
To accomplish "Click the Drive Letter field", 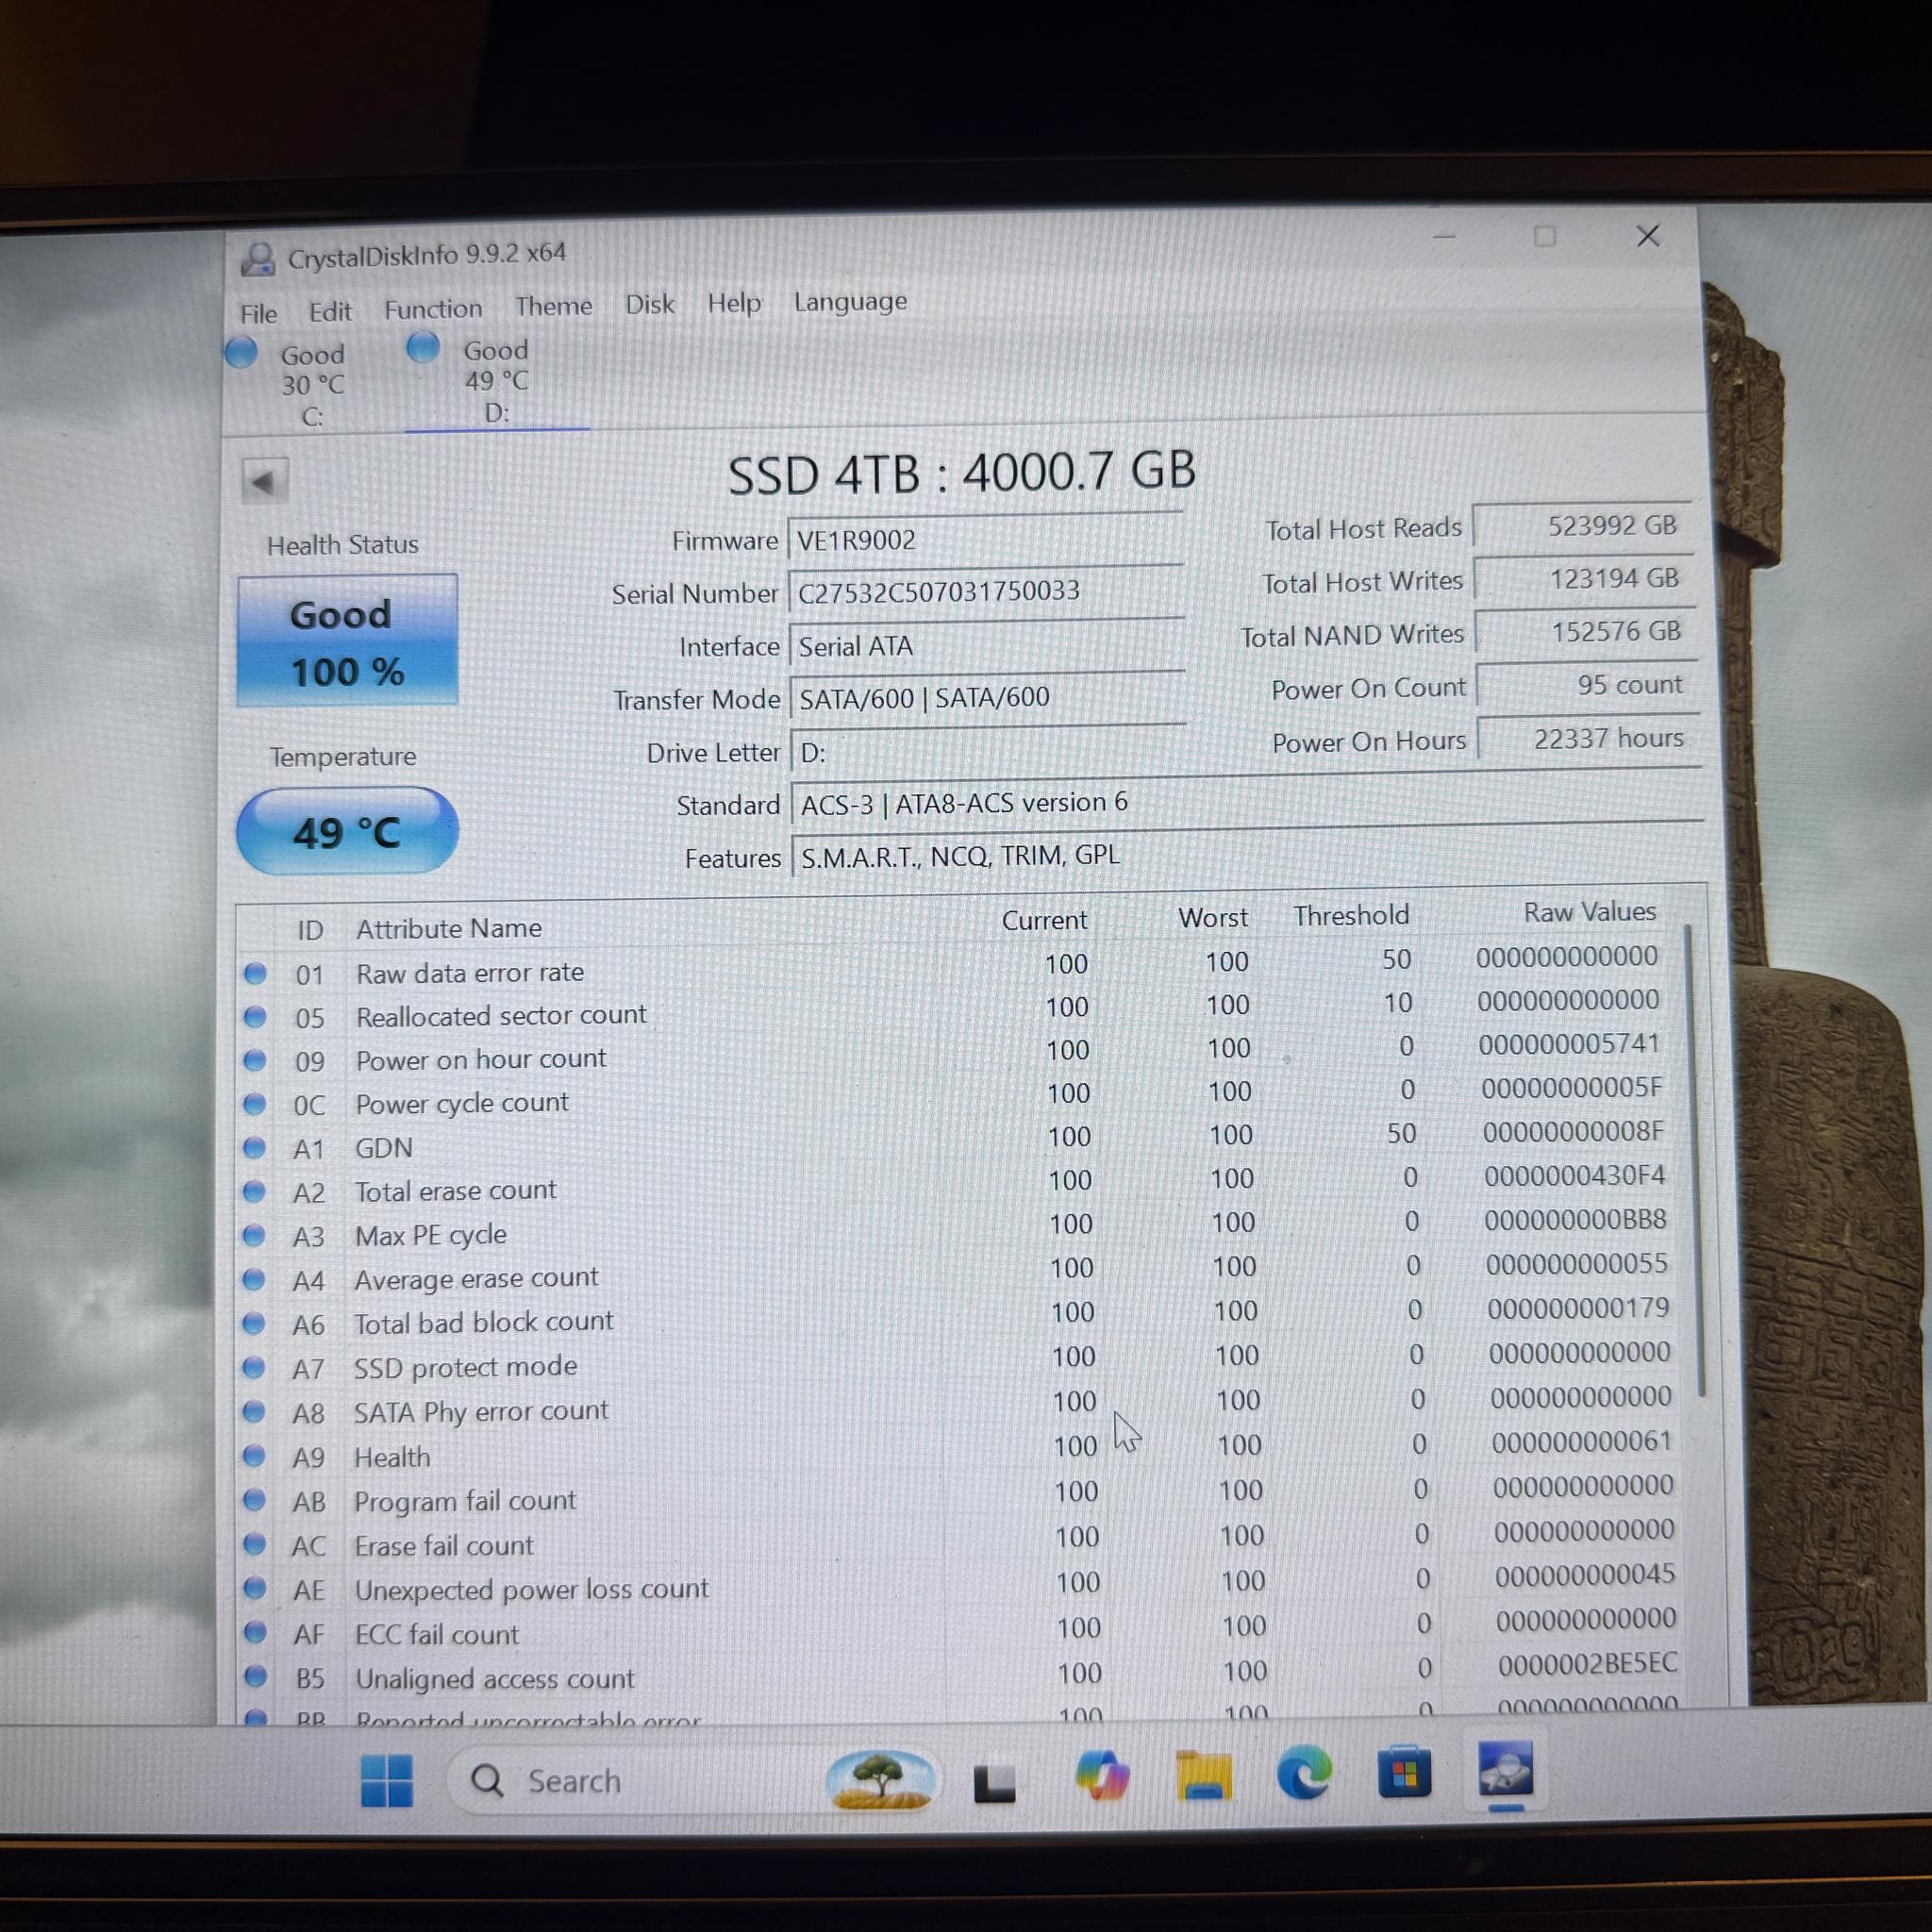I will tap(989, 752).
